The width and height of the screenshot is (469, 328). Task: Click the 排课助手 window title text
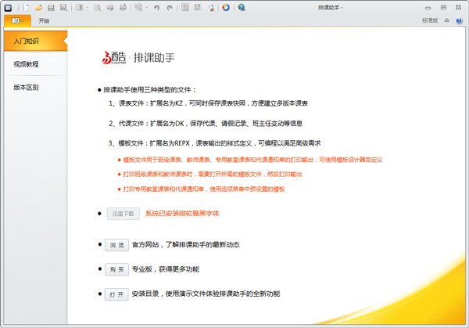tap(330, 8)
